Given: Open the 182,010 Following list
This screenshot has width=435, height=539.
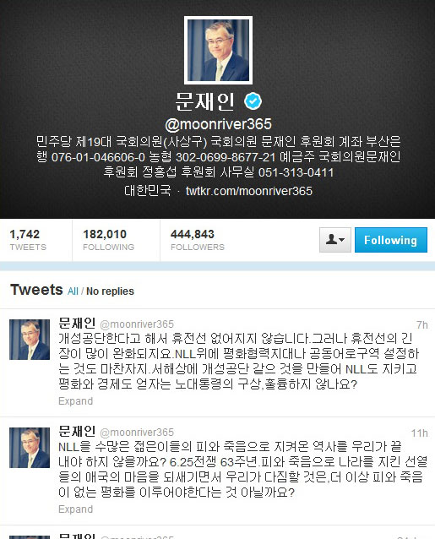Looking at the screenshot, I should 108,240.
